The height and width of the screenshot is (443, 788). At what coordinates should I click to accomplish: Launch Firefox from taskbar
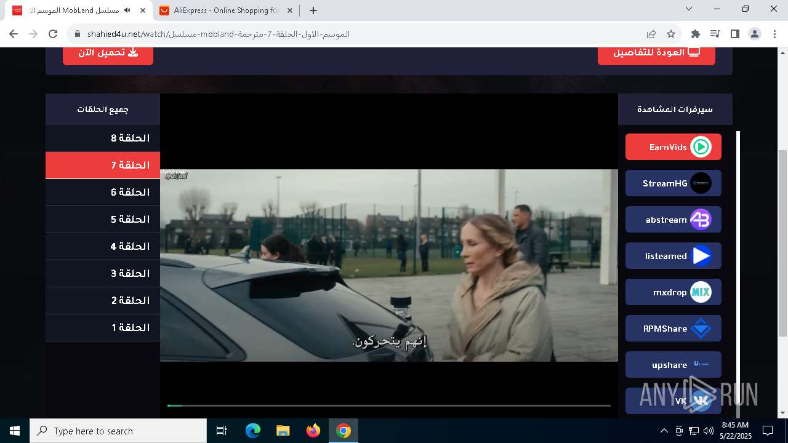tap(313, 431)
